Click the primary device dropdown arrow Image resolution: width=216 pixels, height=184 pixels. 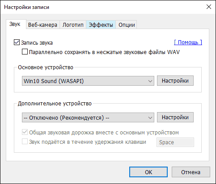tap(150, 81)
